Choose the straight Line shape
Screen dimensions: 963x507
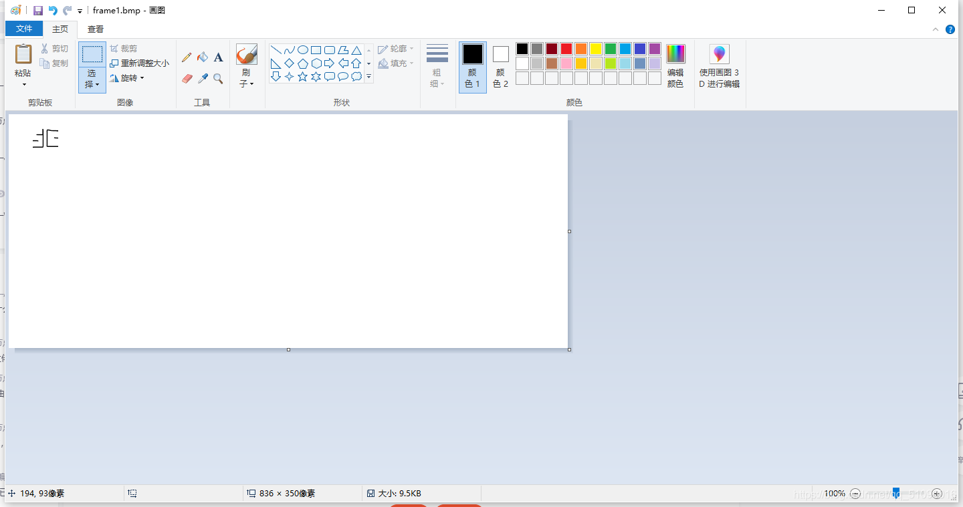pos(276,50)
